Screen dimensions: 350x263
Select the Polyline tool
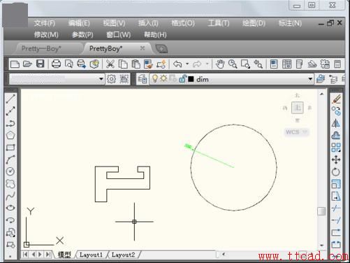pyautogui.click(x=10, y=123)
